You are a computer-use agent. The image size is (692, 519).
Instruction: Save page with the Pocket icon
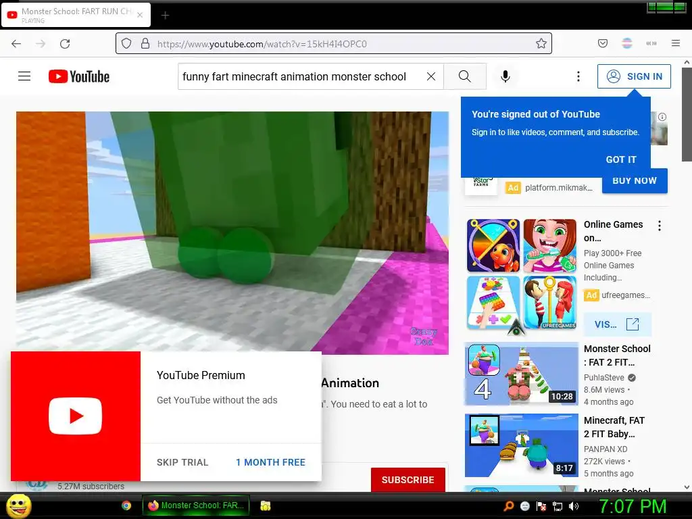[603, 43]
